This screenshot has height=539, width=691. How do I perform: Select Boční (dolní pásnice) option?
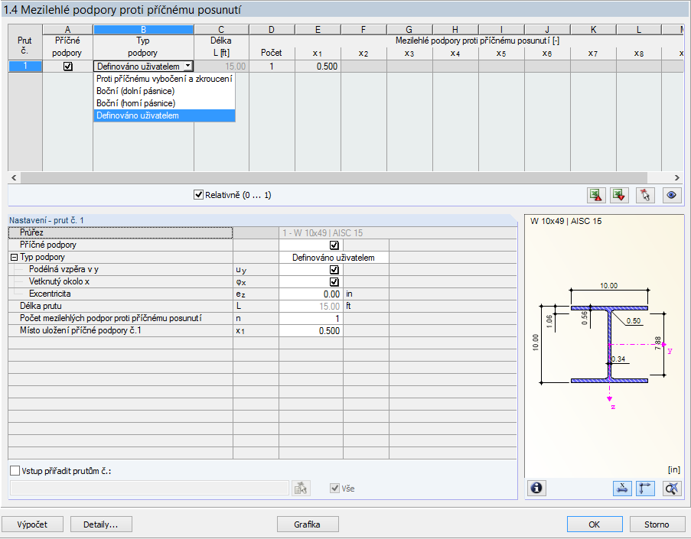point(164,91)
